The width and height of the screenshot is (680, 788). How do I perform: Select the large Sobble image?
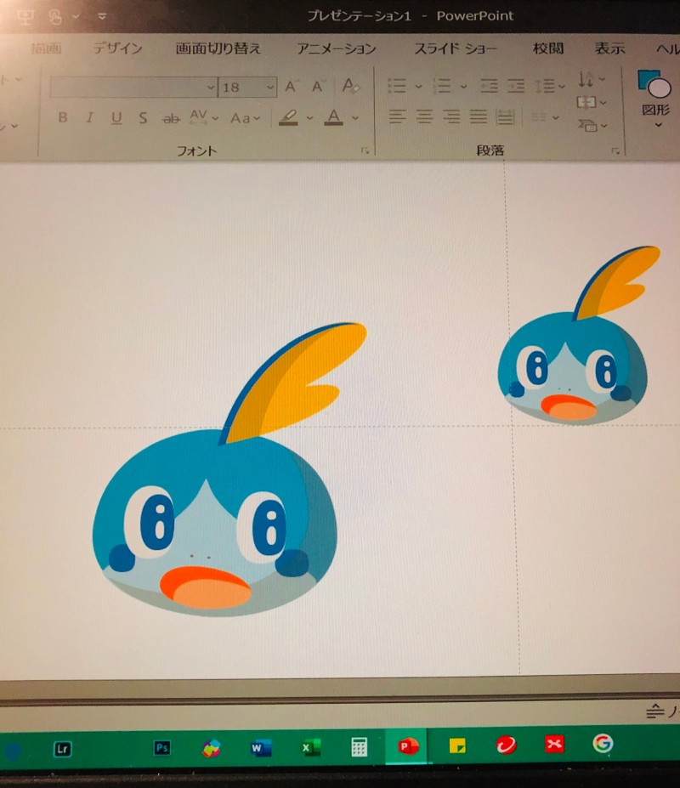point(229,469)
